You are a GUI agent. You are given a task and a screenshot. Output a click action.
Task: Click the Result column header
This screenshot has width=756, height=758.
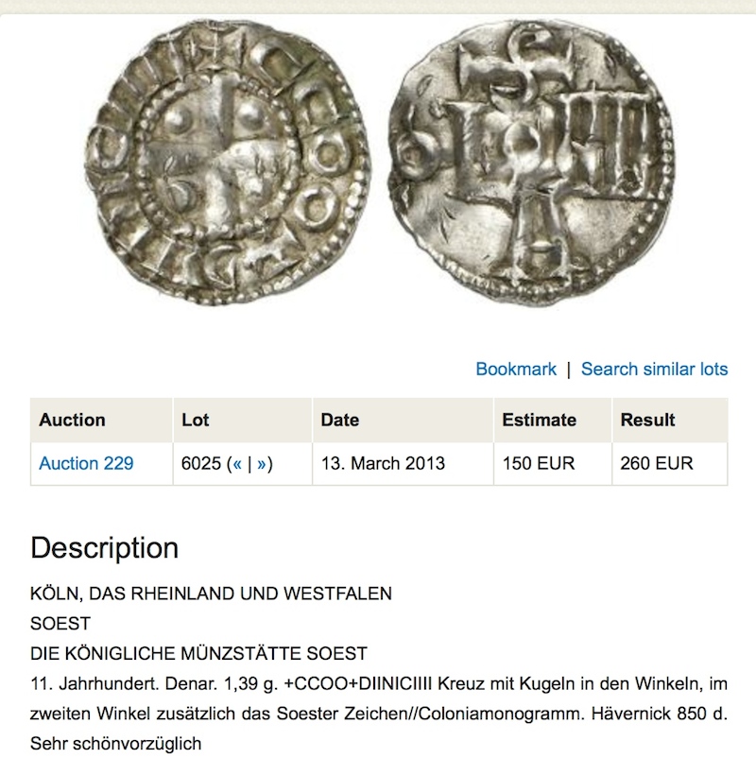pos(669,420)
